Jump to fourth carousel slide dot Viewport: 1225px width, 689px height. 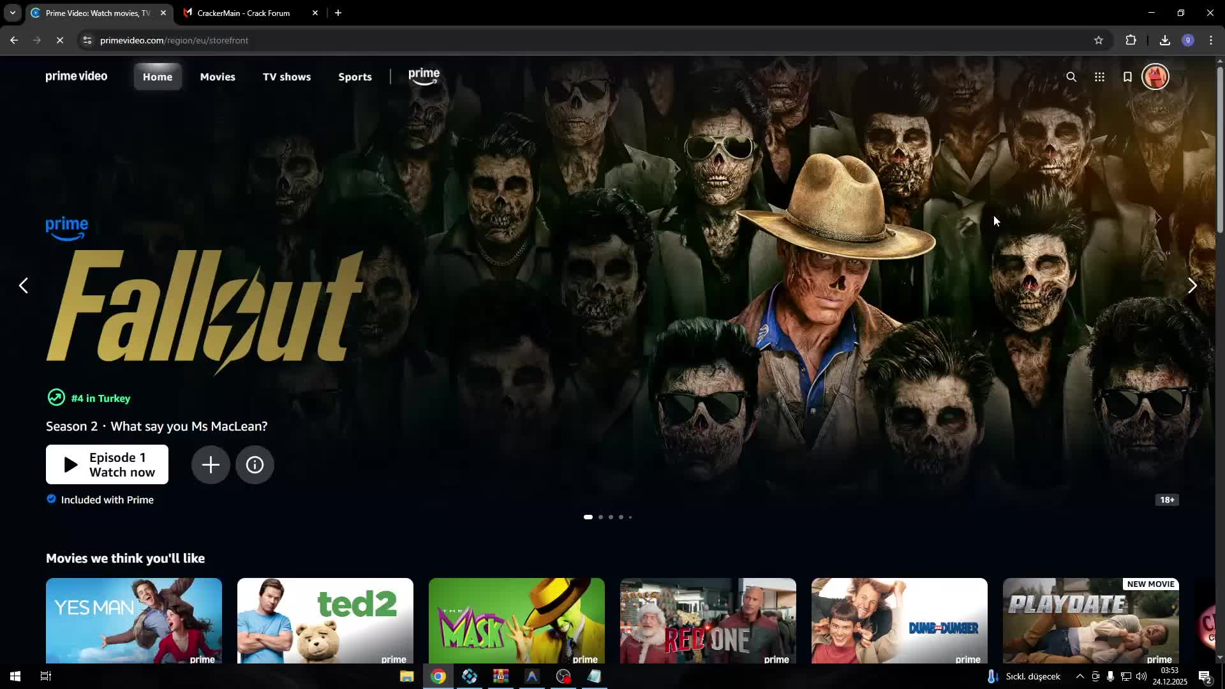tap(621, 517)
